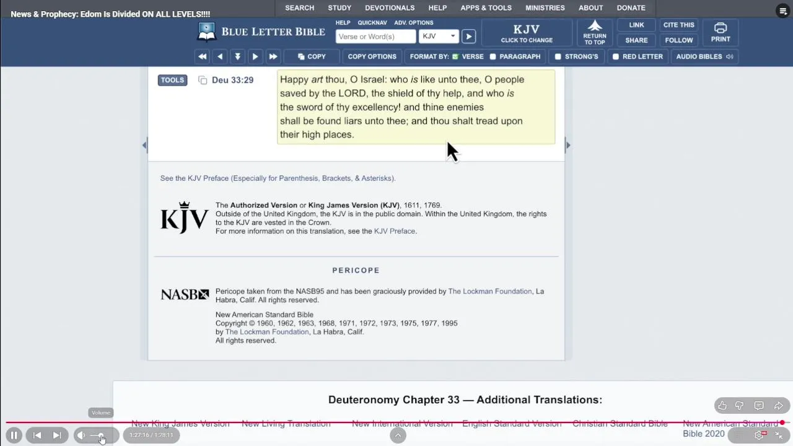Mute the video volume speaker icon
Viewport: 793px width, 446px height.
[x=81, y=435]
